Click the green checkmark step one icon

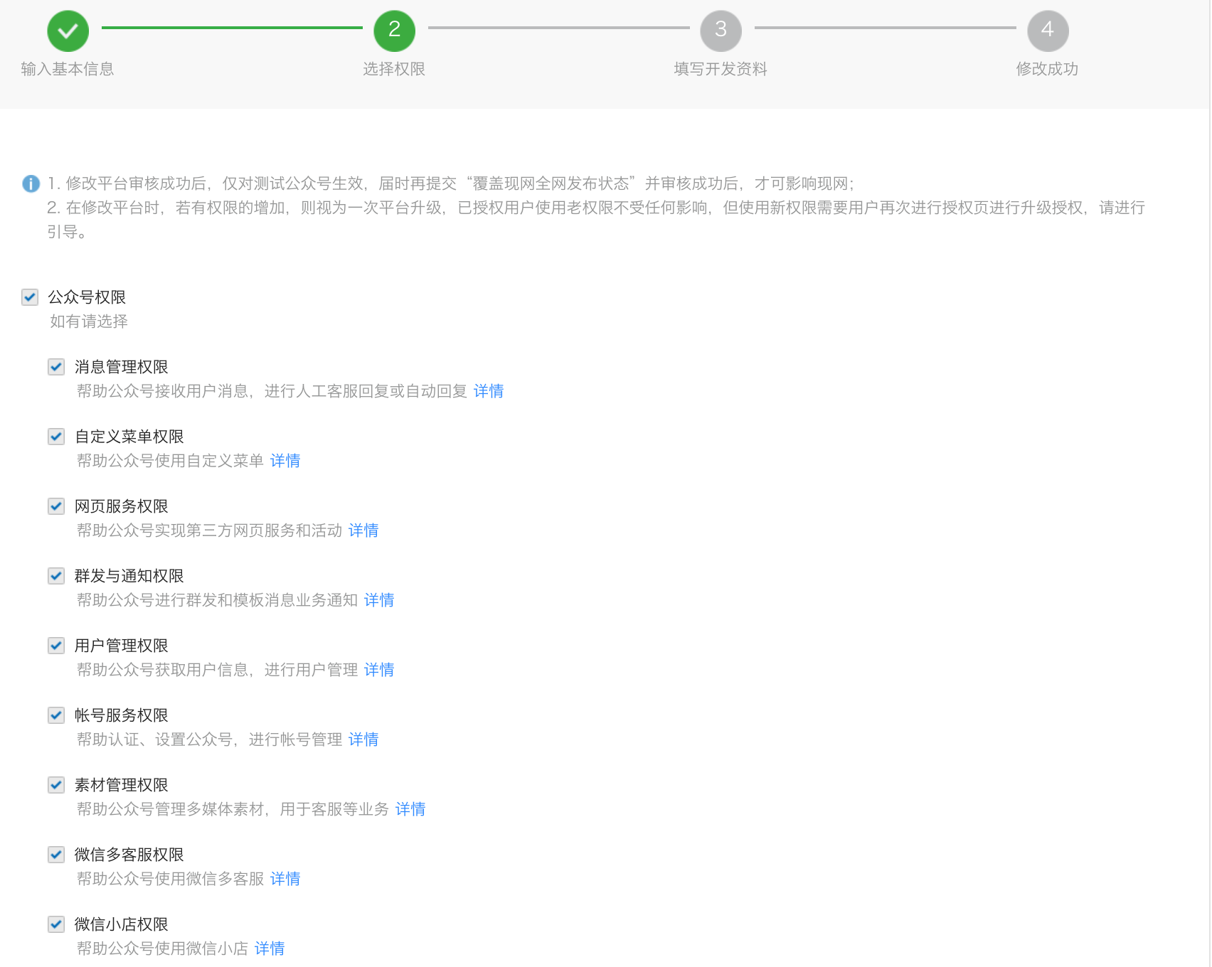(68, 31)
